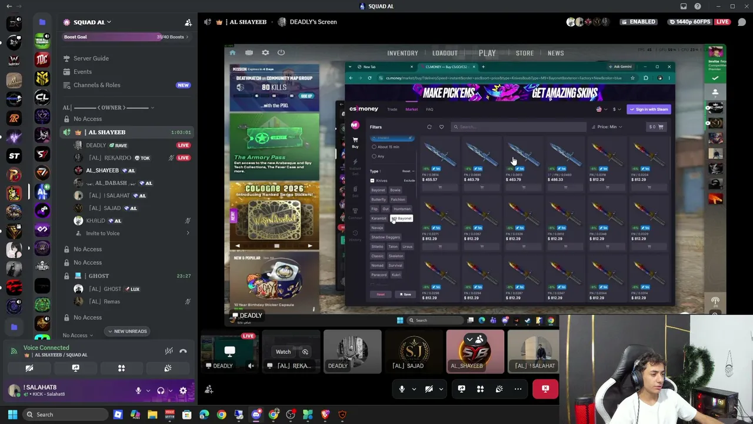The height and width of the screenshot is (424, 753).
Task: Open the Discord help icon in title bar
Action: (698, 6)
